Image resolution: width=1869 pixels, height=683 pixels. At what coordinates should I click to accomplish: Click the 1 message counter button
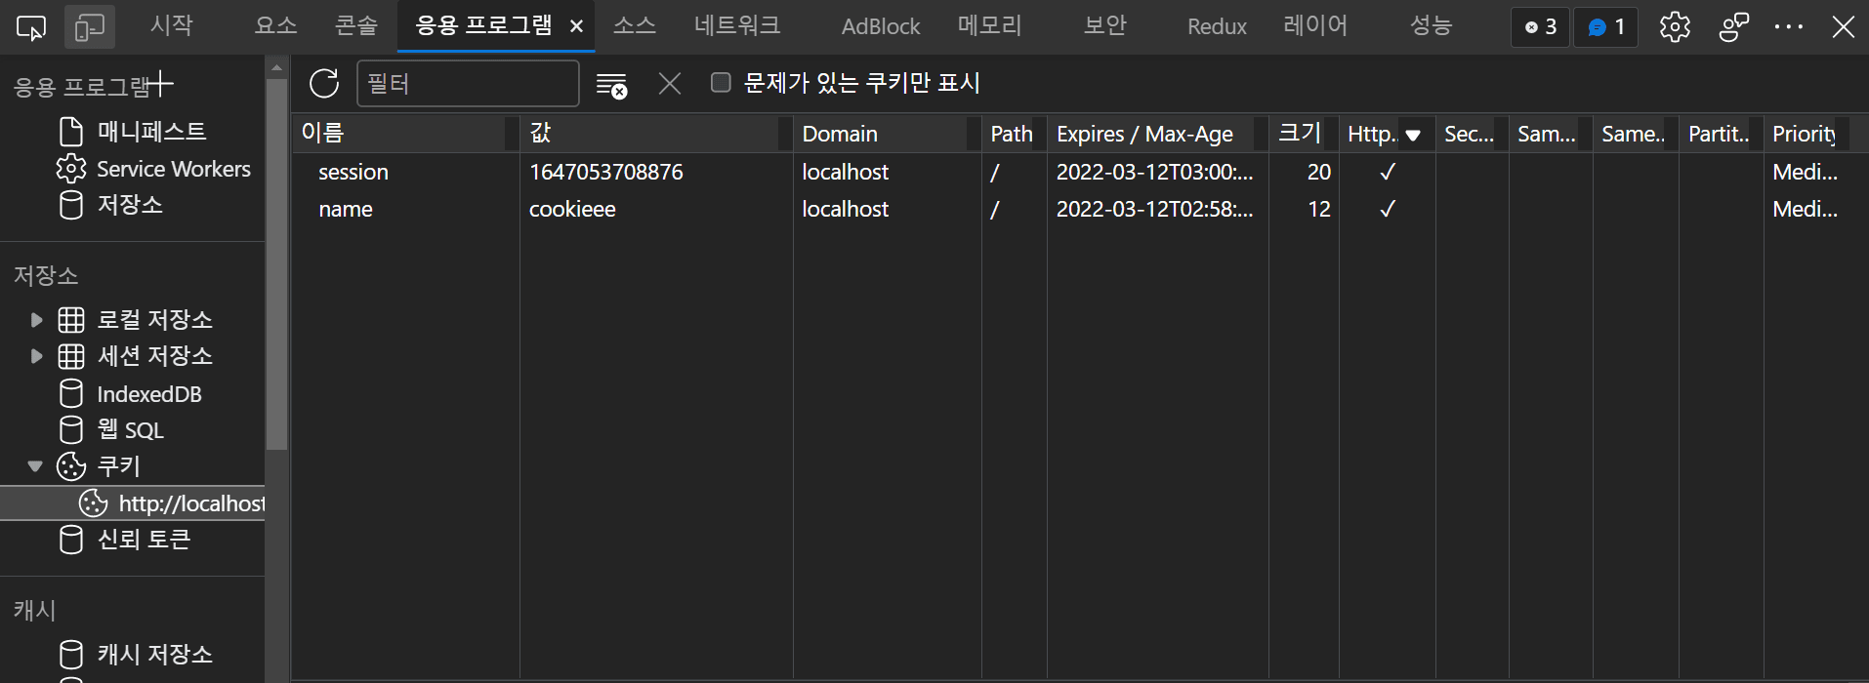click(x=1605, y=27)
